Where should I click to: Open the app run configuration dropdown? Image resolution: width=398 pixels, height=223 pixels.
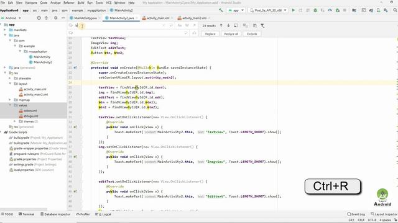(x=236, y=10)
